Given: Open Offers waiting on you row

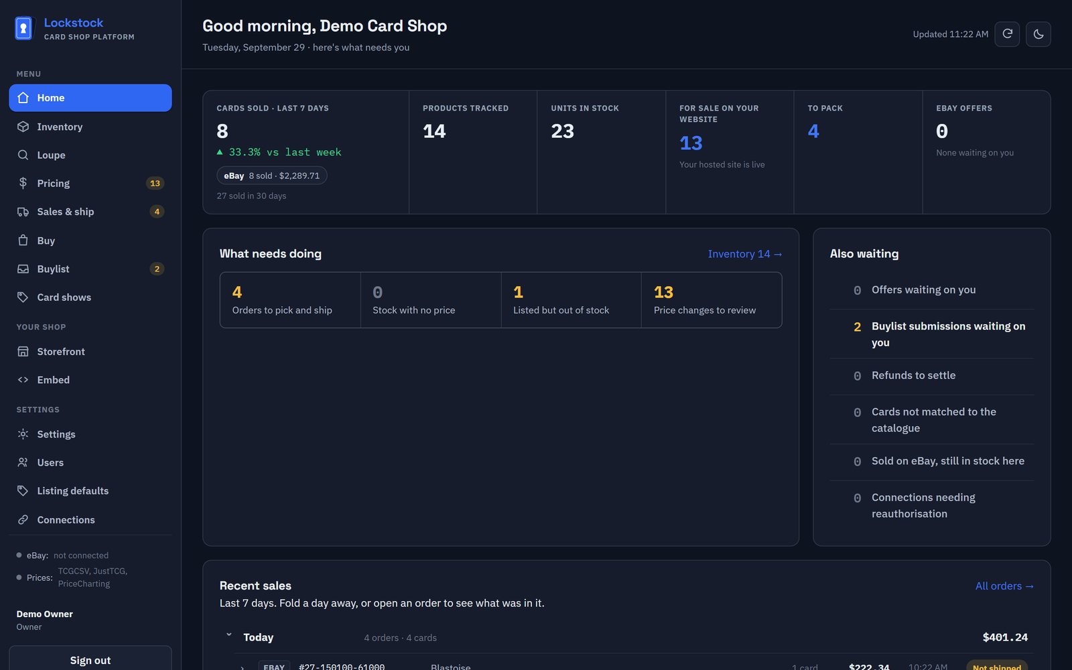Looking at the screenshot, I should pyautogui.click(x=931, y=290).
